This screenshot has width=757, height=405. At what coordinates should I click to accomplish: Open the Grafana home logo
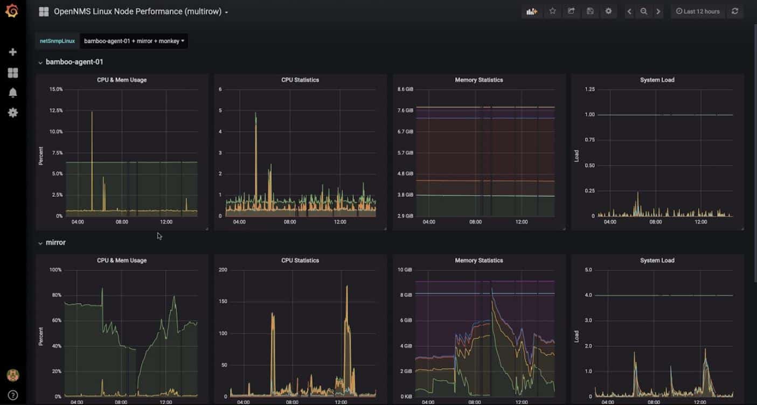pyautogui.click(x=11, y=11)
